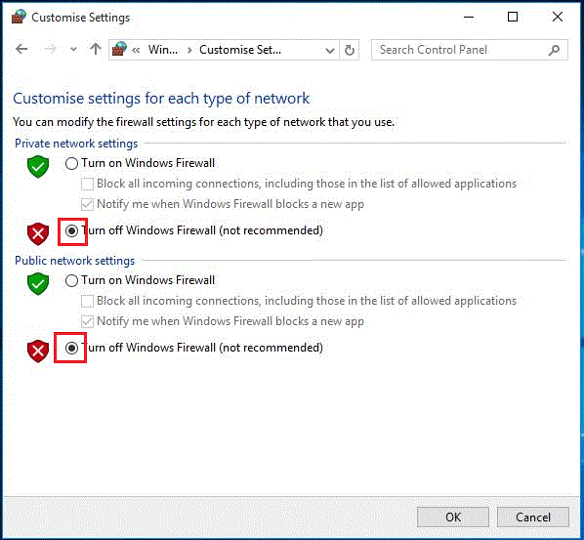Select Turn off Windows Firewall for Public network

pyautogui.click(x=71, y=348)
